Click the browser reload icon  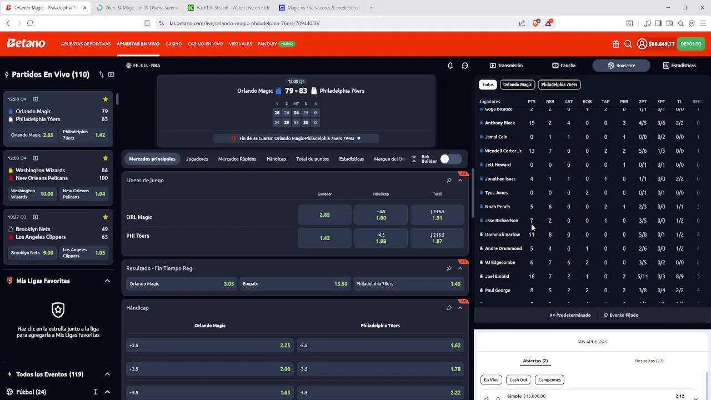30,23
